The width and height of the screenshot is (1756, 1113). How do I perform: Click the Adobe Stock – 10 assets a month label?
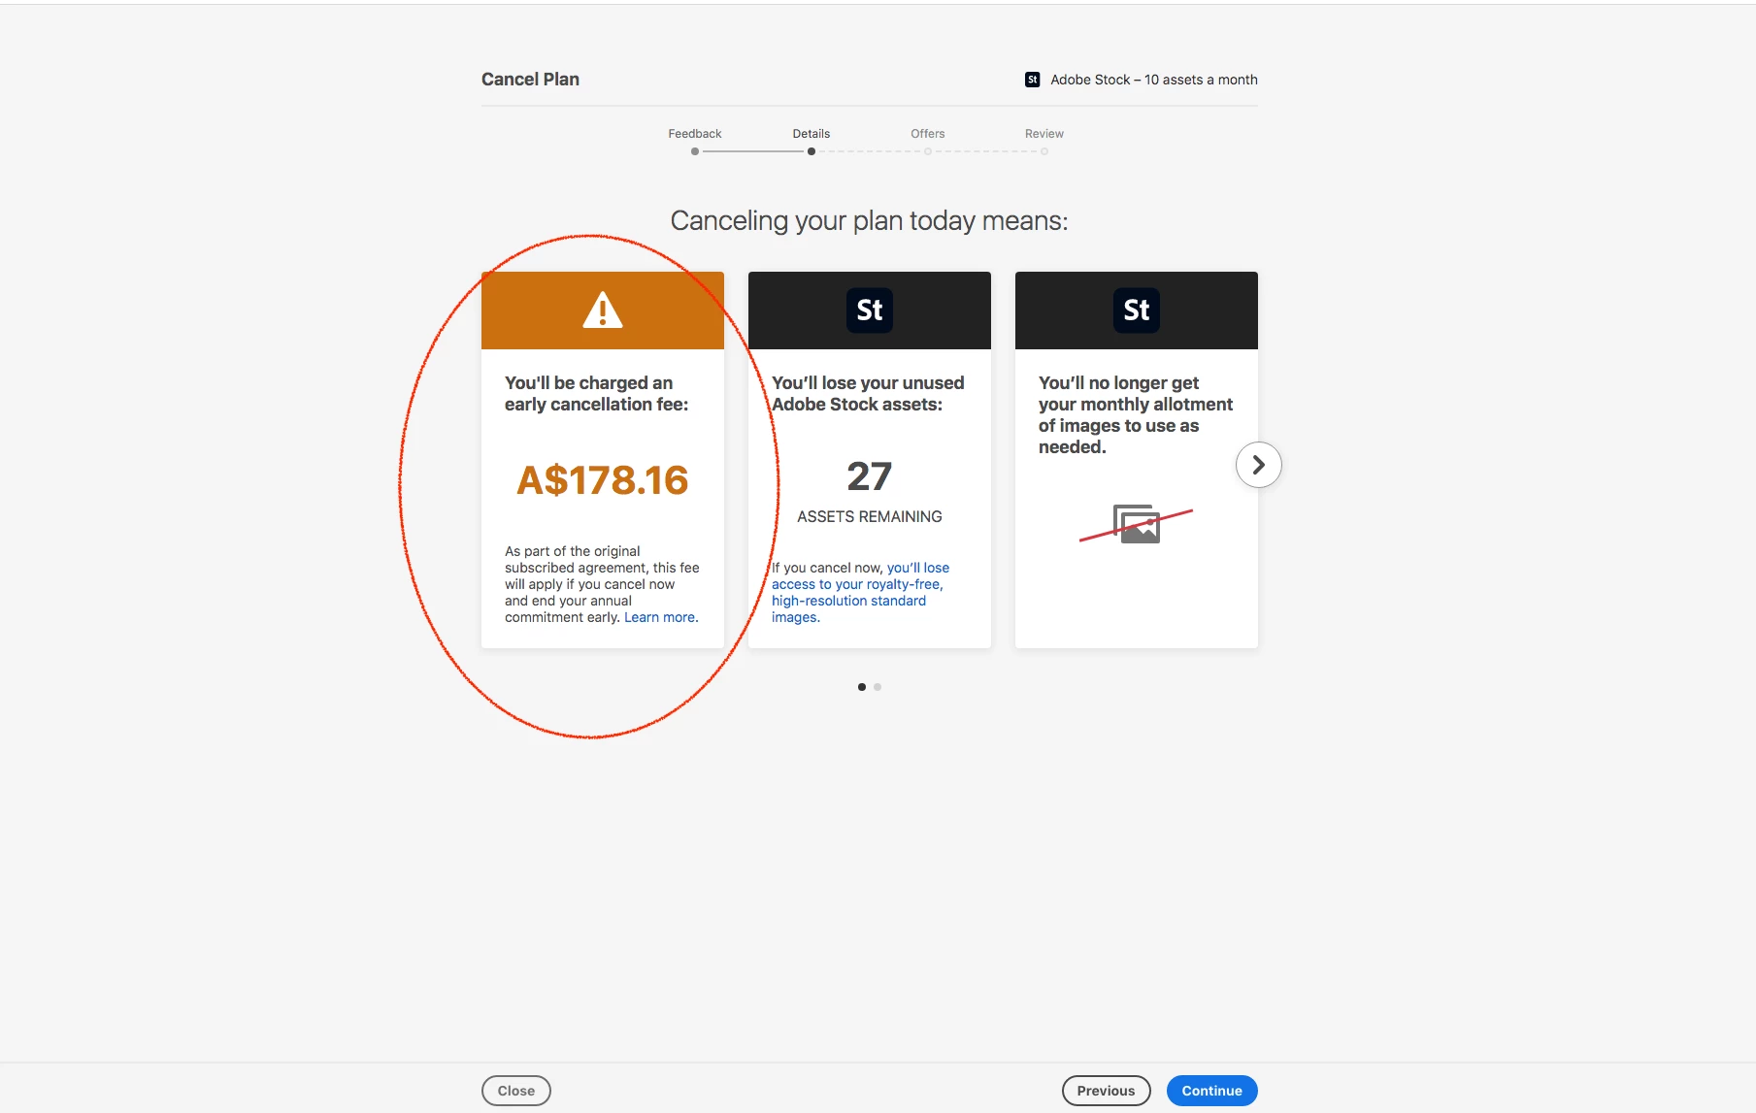coord(1154,80)
